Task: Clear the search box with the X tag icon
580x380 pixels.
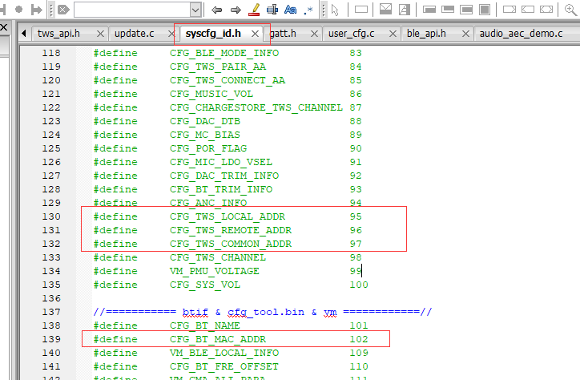Action: pos(63,10)
